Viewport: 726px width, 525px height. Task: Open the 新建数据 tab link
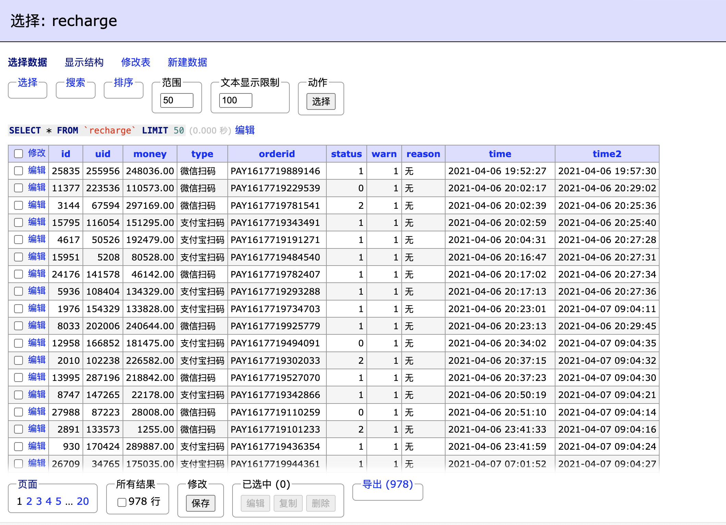pyautogui.click(x=187, y=62)
